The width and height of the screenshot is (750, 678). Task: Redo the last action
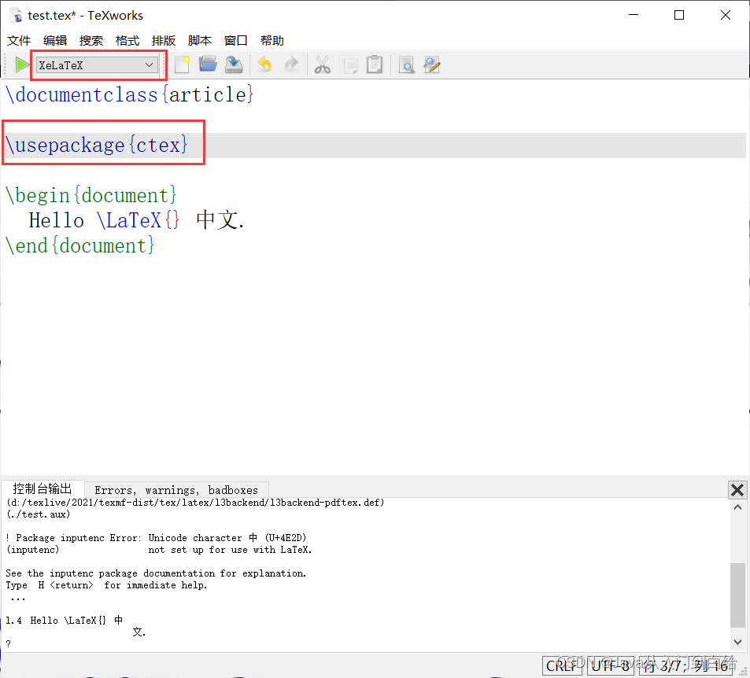click(x=291, y=64)
